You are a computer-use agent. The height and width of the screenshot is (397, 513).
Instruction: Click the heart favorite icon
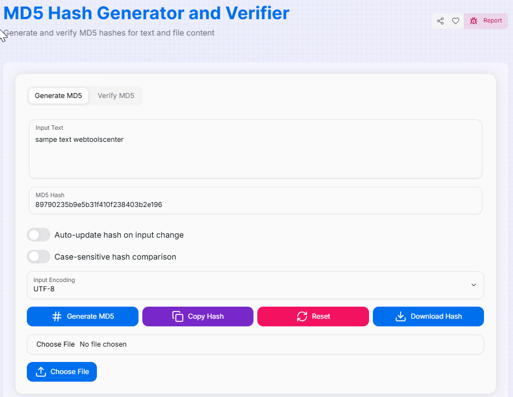tap(456, 21)
